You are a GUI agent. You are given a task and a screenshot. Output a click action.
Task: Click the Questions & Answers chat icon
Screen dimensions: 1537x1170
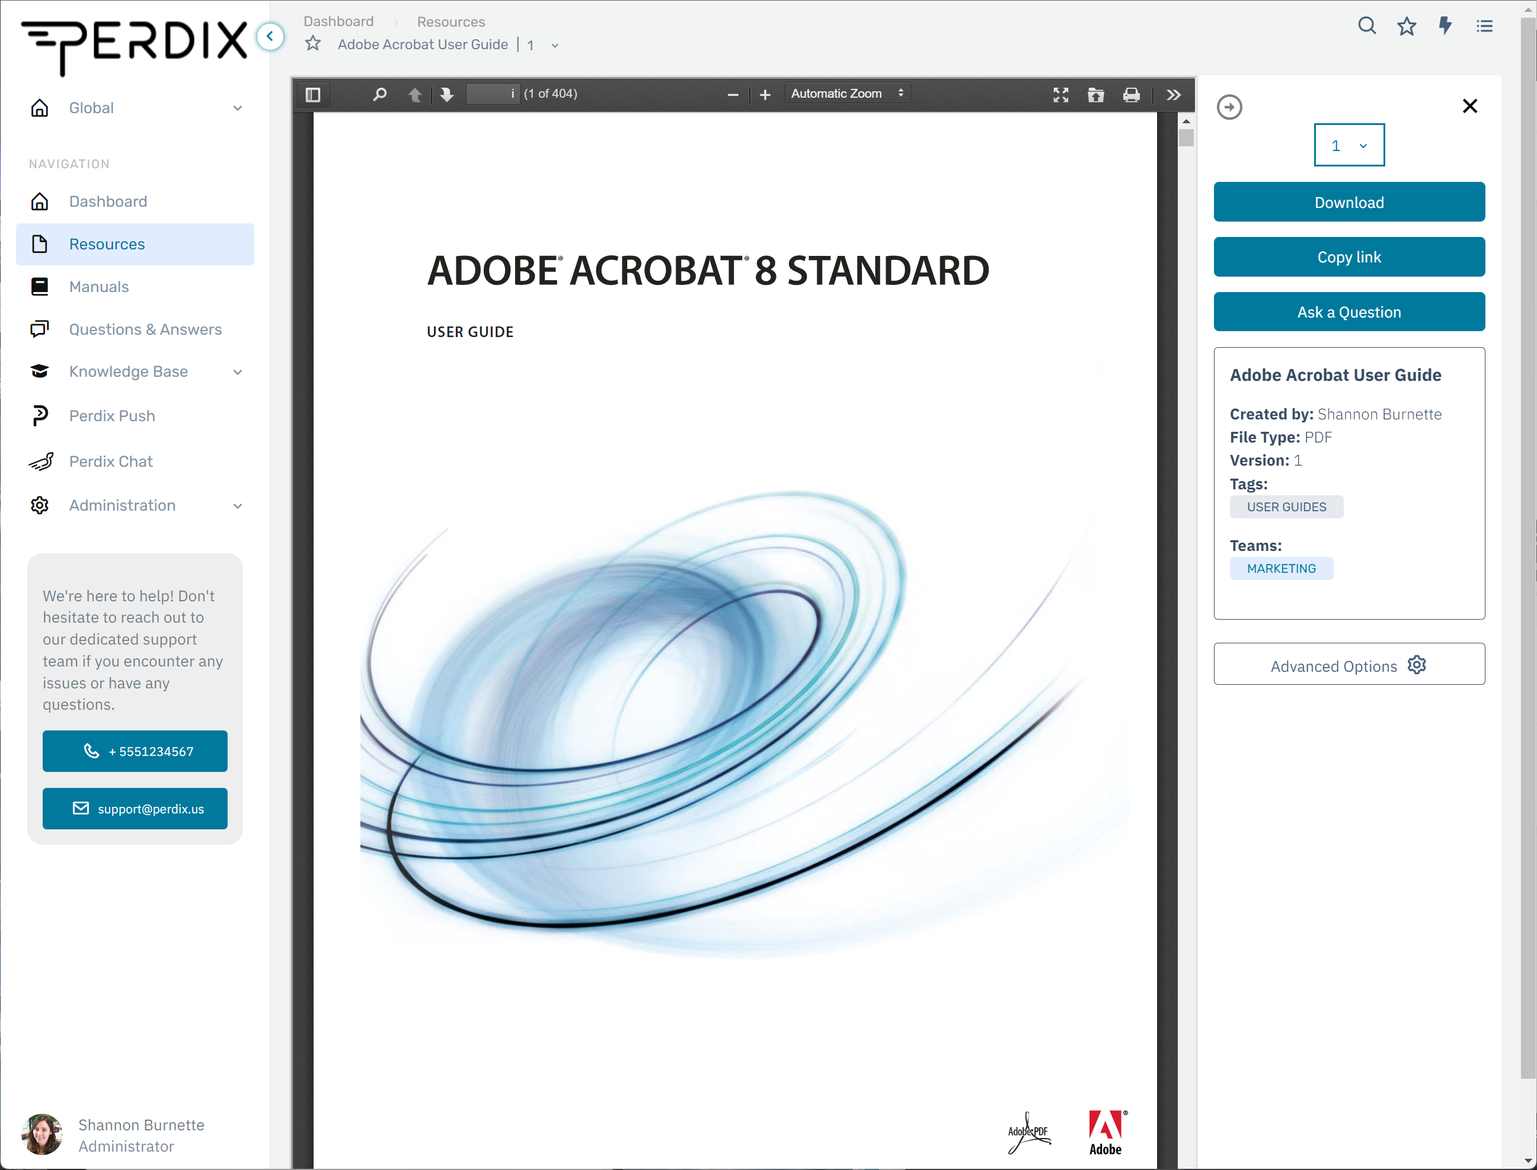coord(40,329)
